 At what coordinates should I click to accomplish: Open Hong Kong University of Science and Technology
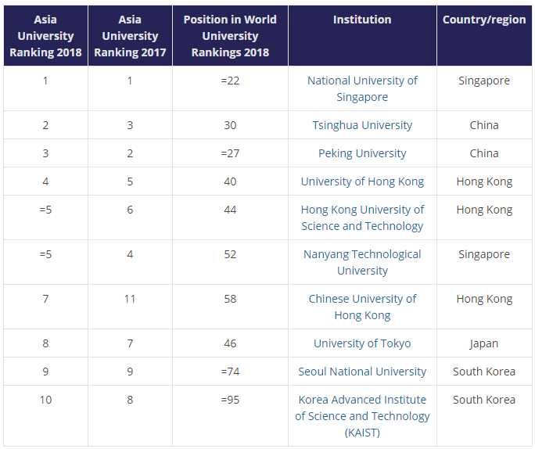click(x=362, y=217)
